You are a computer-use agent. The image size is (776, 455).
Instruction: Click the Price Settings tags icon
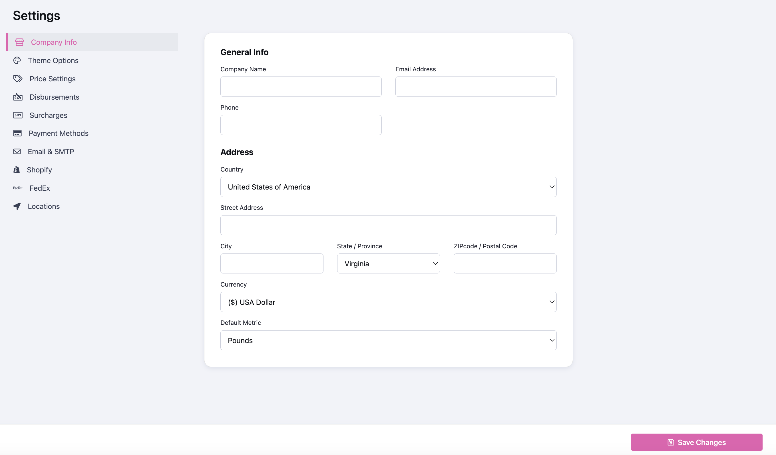pos(18,79)
